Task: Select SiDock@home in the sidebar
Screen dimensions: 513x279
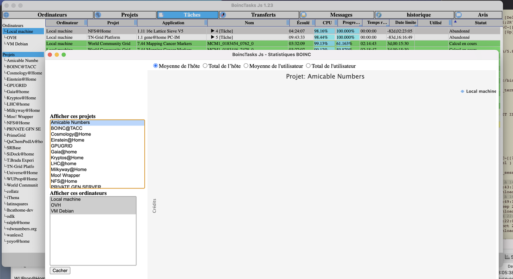Action: [x=20, y=154]
